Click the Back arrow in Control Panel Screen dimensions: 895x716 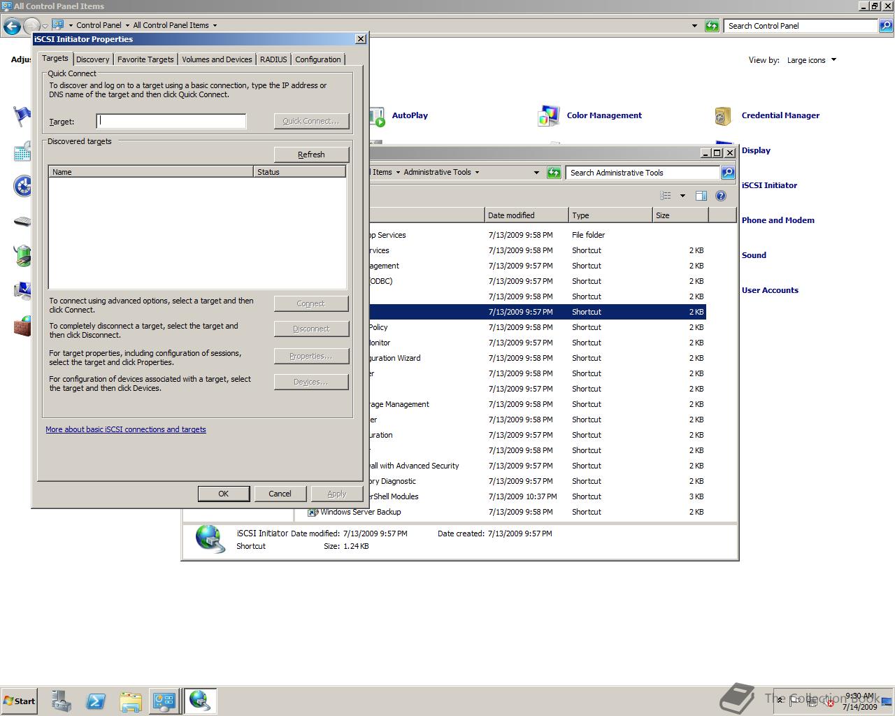[x=12, y=27]
